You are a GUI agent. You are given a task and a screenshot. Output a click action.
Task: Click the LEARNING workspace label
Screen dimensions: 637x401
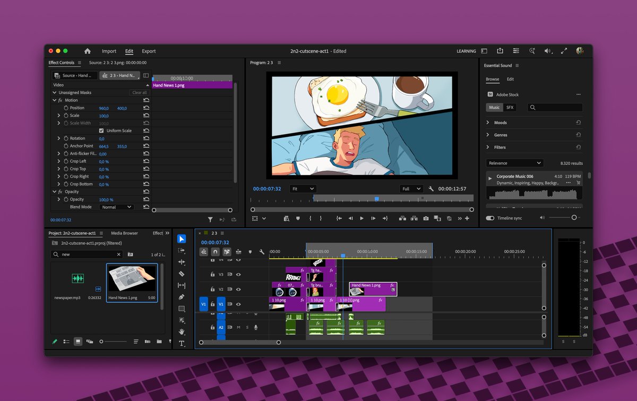[x=466, y=51]
